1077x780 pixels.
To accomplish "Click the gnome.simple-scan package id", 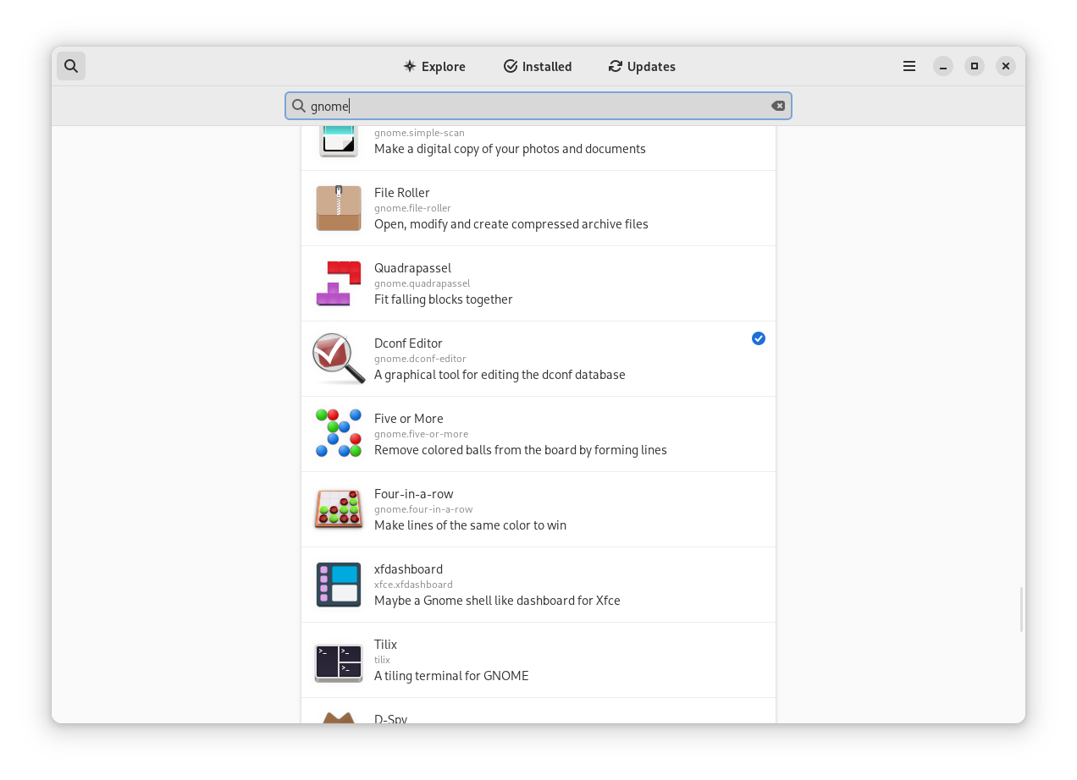I will [419, 133].
